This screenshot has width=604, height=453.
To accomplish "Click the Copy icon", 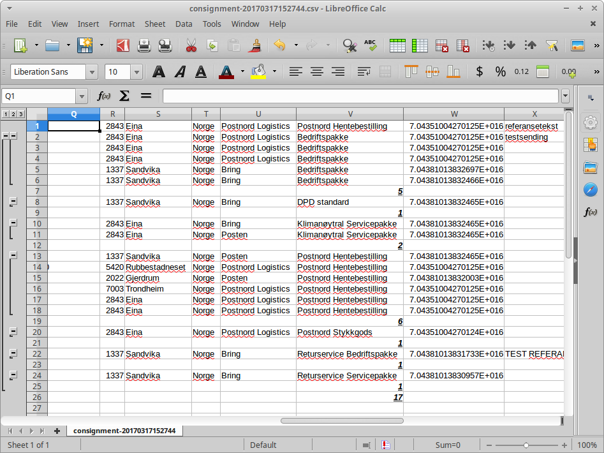I will pos(212,45).
